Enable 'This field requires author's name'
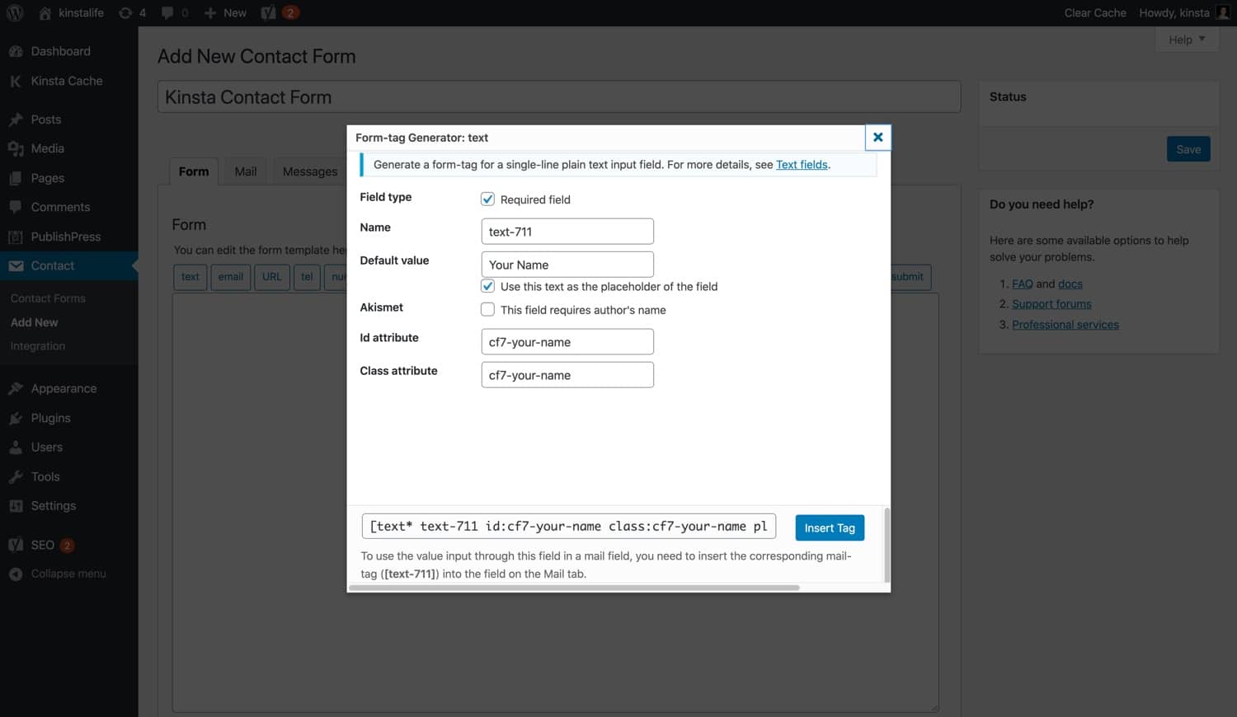1237x717 pixels. click(487, 309)
